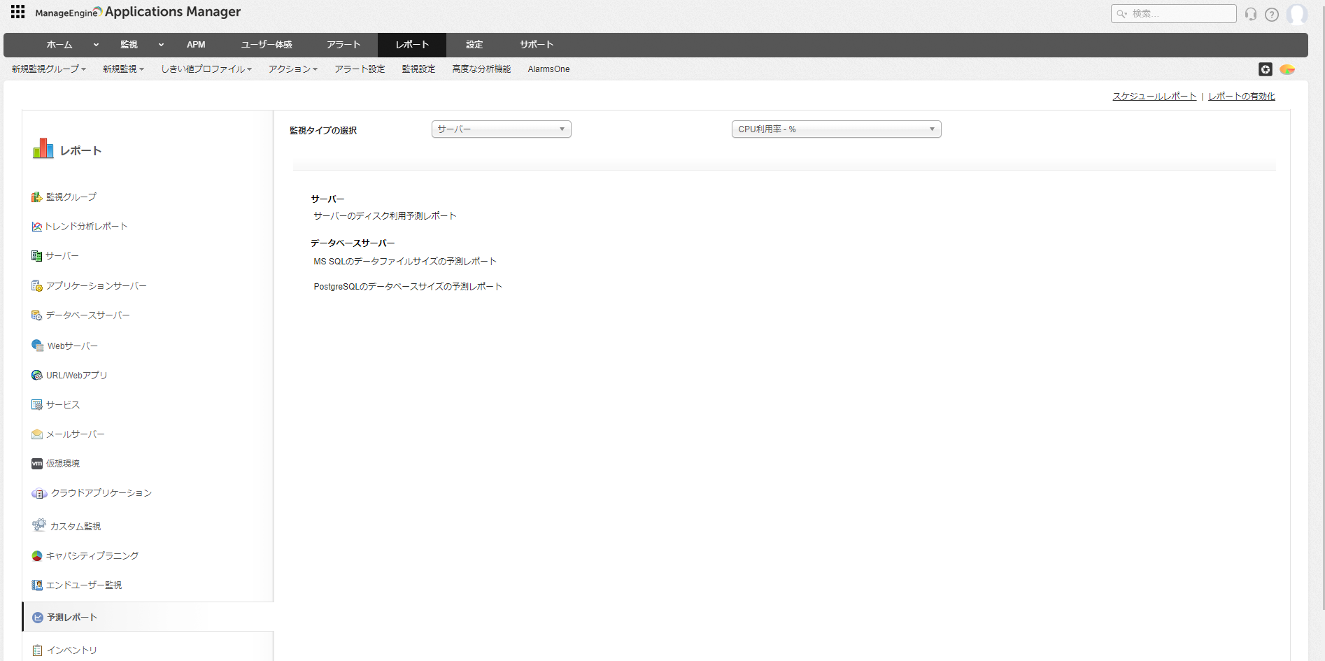1325x661 pixels.
Task: Click the レポートの有効化 link
Action: coord(1241,97)
